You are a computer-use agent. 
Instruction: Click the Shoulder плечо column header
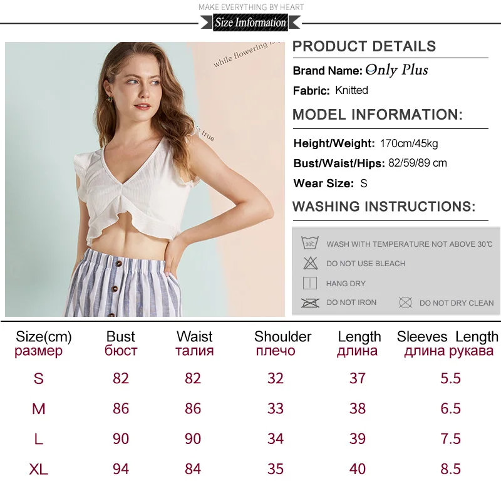[x=282, y=343]
